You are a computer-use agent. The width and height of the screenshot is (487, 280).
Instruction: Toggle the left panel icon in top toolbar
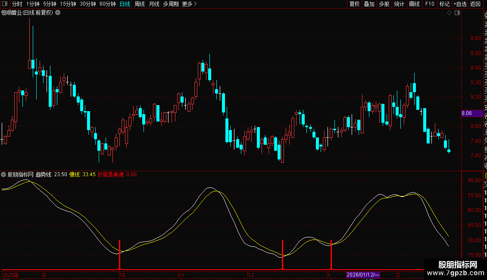(5, 4)
